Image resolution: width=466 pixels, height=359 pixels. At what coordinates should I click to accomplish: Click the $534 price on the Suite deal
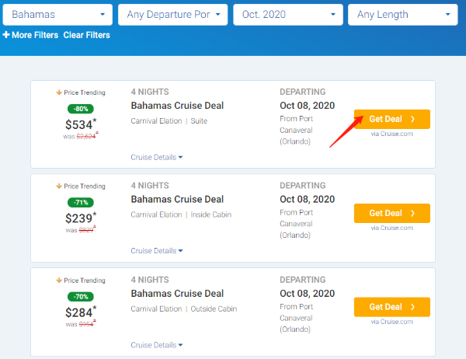click(79, 124)
